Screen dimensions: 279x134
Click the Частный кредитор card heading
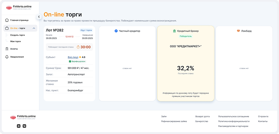pyautogui.click(x=129, y=31)
